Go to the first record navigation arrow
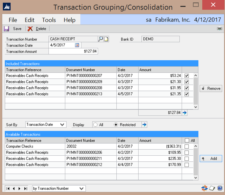Screen dimensions: 225x195 click(8, 188)
